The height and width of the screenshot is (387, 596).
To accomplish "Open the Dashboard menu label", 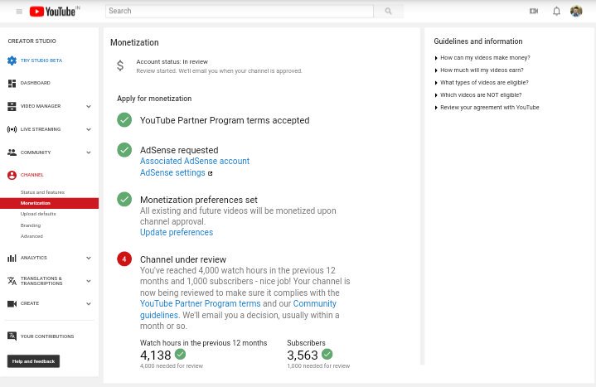I will [x=36, y=83].
